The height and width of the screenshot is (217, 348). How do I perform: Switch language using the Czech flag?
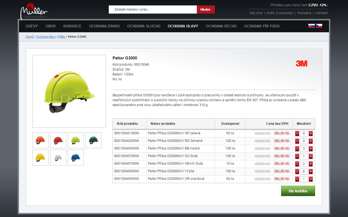pos(319,26)
